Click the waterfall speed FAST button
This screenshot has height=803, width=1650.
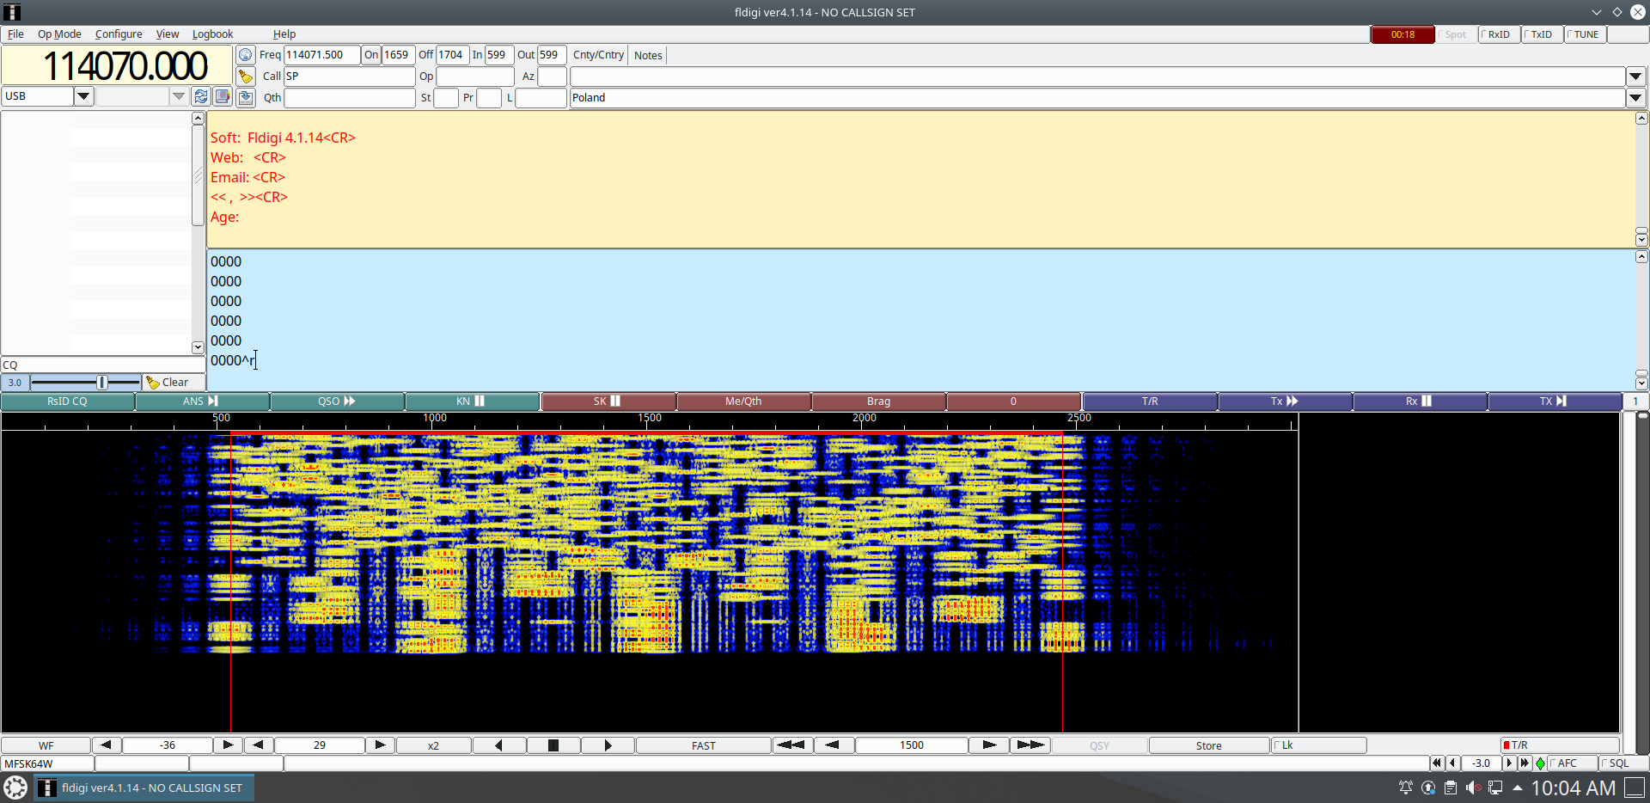pyautogui.click(x=703, y=745)
